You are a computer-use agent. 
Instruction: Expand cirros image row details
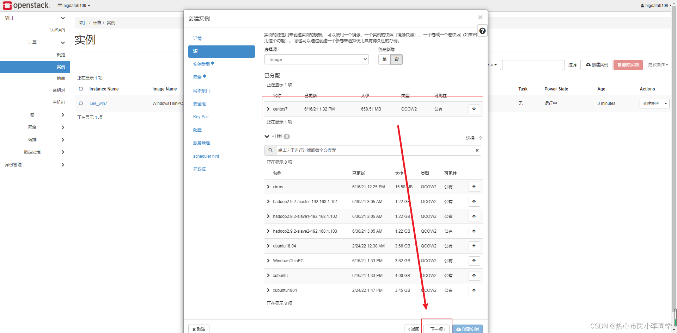click(x=268, y=187)
